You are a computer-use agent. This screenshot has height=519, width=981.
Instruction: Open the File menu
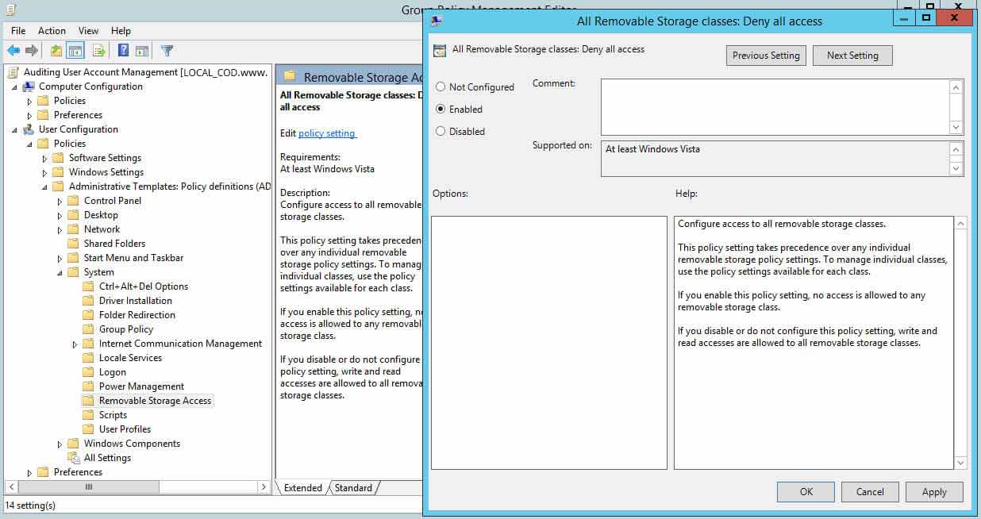18,31
